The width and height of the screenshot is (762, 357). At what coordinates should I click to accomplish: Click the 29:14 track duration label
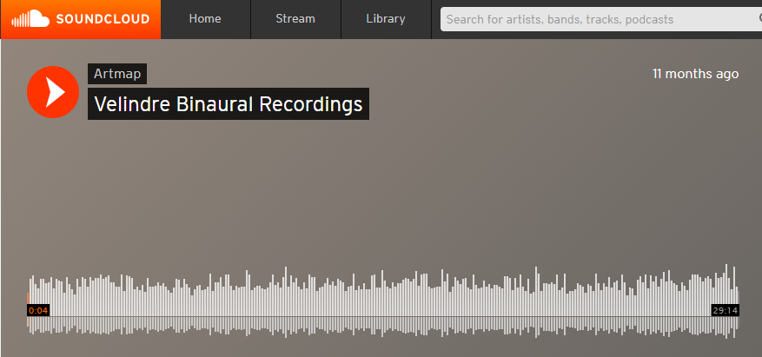pyautogui.click(x=725, y=310)
